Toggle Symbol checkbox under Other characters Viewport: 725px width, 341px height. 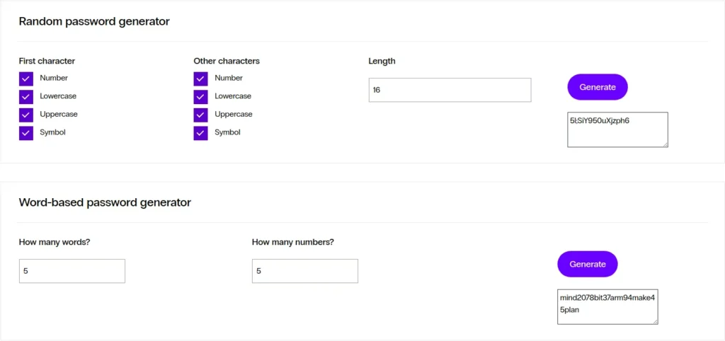coord(200,132)
